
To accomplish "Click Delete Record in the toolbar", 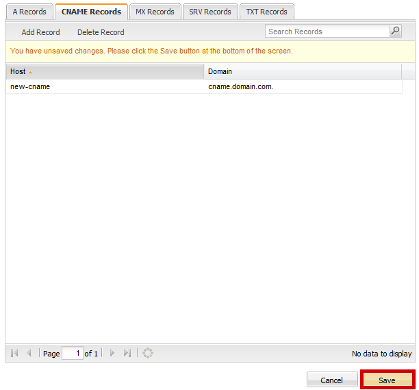I will 101,32.
